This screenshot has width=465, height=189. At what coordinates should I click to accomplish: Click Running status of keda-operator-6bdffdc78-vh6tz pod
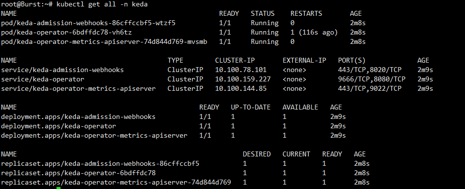[265, 33]
